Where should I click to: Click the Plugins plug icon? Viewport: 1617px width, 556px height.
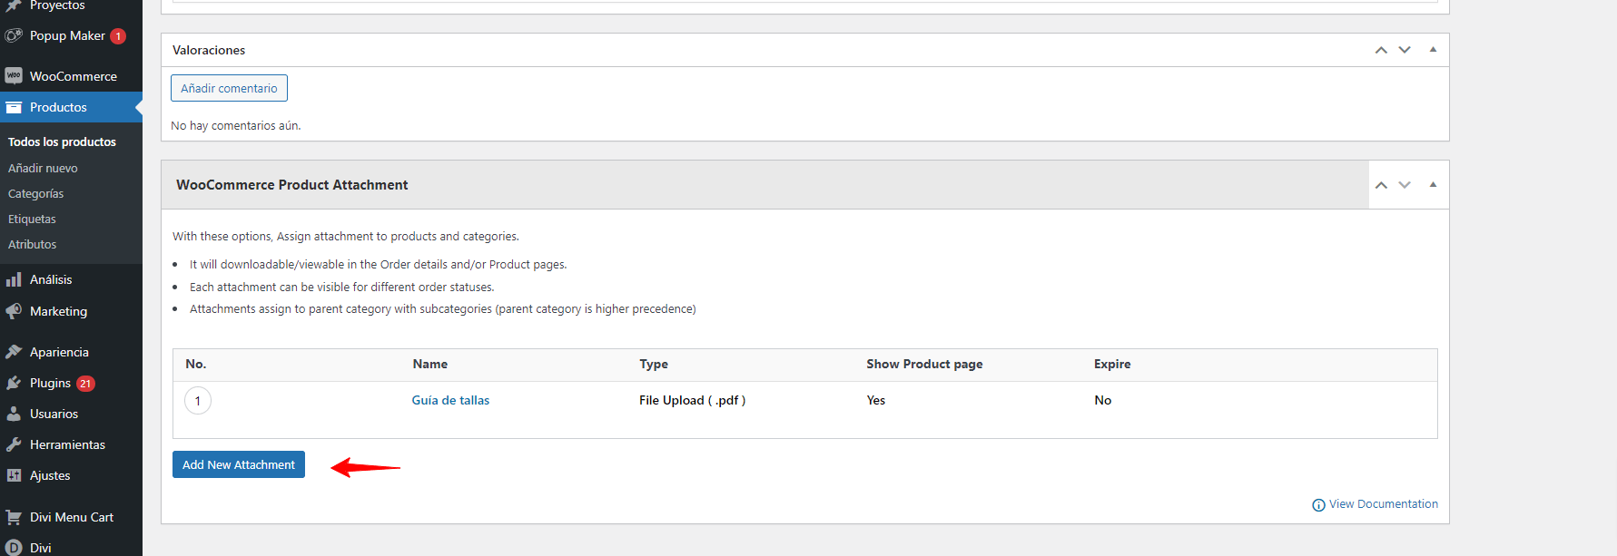coord(14,383)
